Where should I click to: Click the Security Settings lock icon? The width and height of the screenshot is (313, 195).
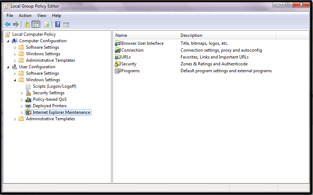coord(28,93)
